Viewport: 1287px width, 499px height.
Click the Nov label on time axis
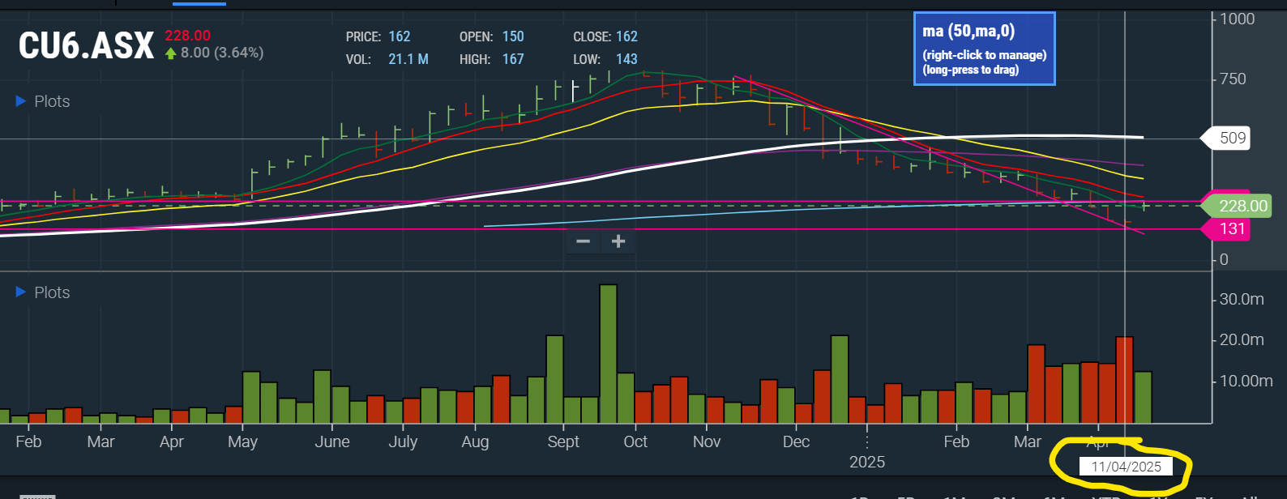click(x=707, y=441)
